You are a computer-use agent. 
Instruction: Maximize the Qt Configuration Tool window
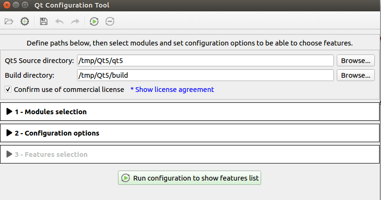tap(25, 6)
